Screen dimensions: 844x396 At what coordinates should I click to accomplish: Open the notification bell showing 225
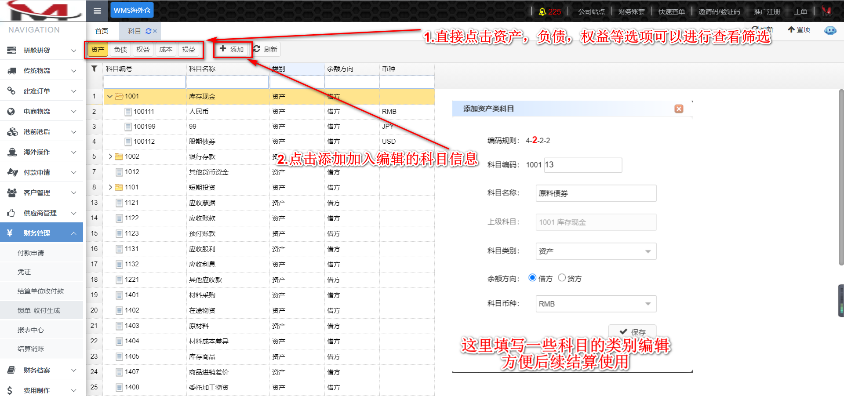(x=543, y=11)
